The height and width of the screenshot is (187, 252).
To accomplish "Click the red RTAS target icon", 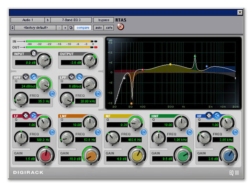I will point(120,27).
